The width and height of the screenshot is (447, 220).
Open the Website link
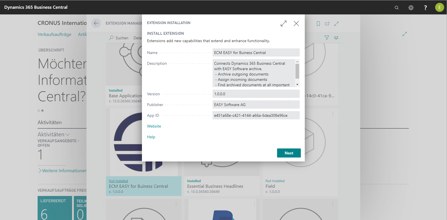(x=154, y=126)
